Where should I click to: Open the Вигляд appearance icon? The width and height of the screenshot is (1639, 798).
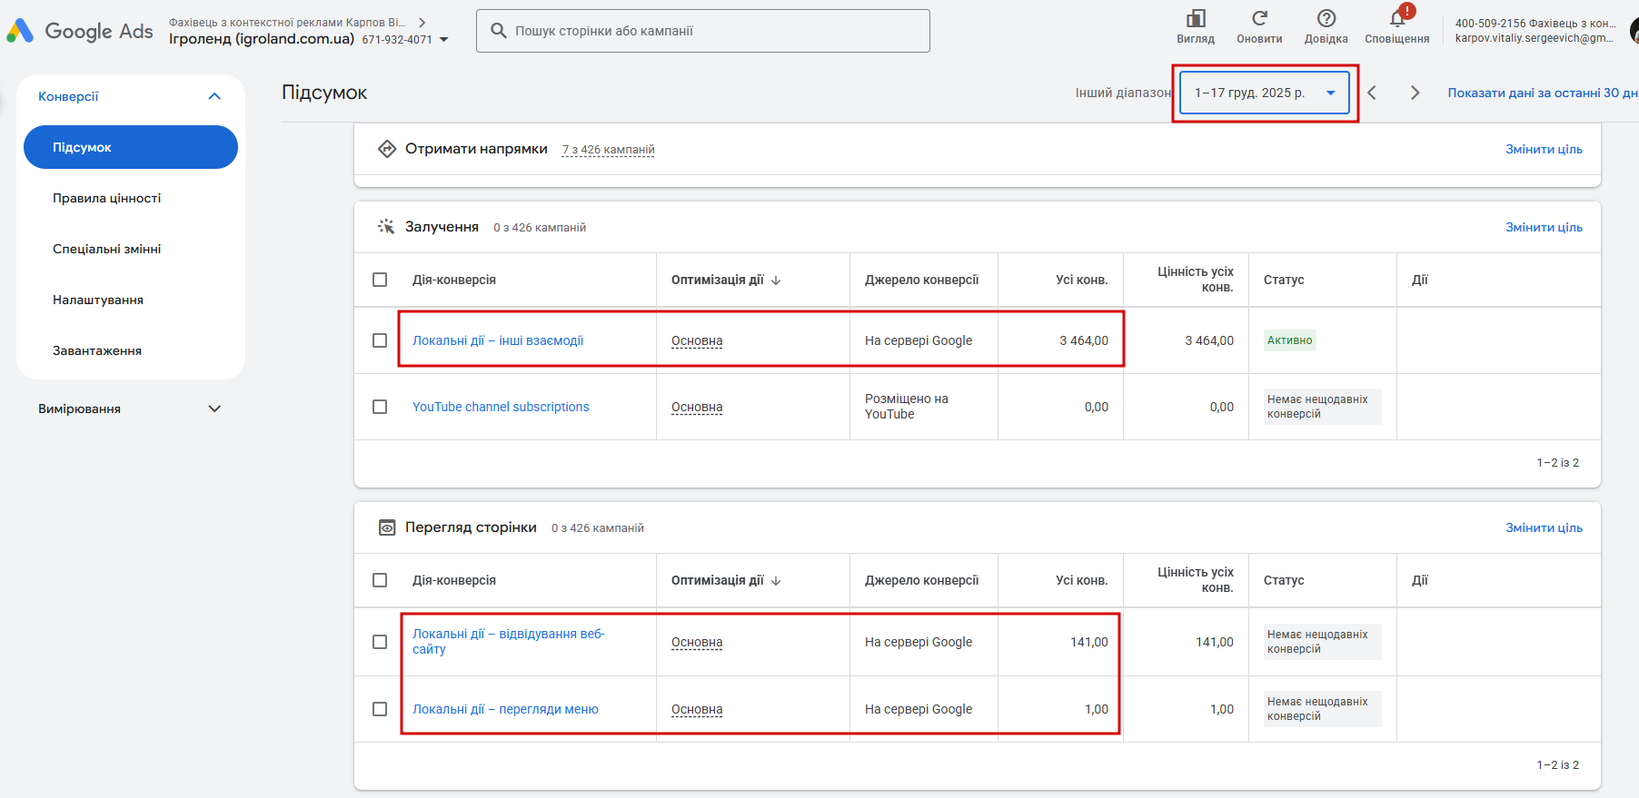tap(1196, 19)
